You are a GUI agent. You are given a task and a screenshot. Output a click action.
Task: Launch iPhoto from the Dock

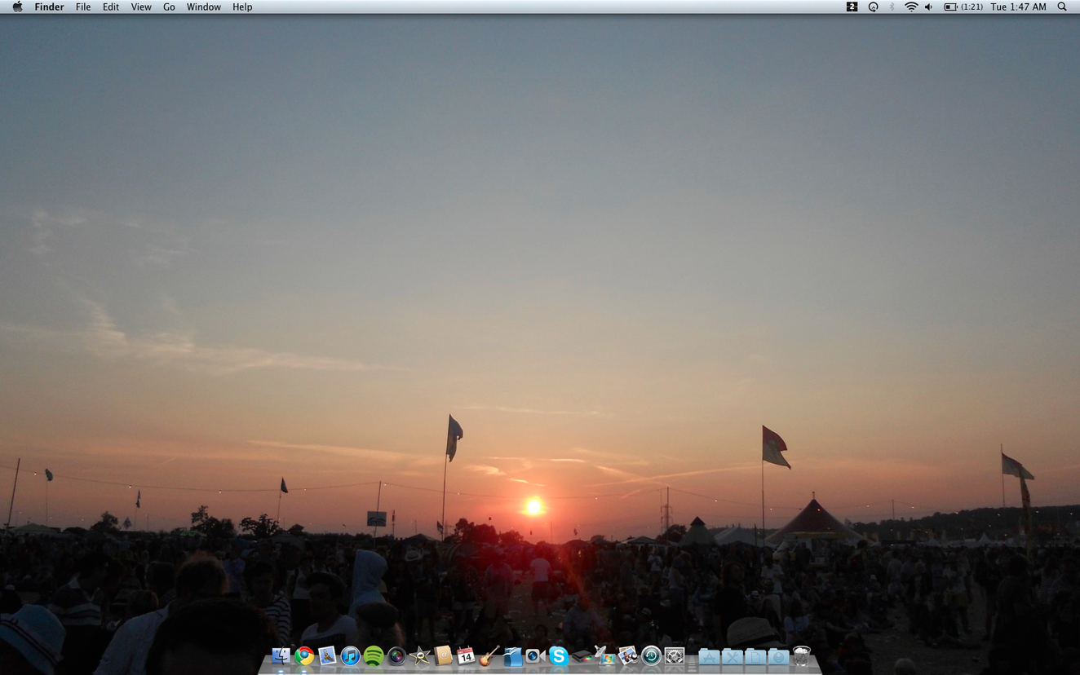[627, 655]
